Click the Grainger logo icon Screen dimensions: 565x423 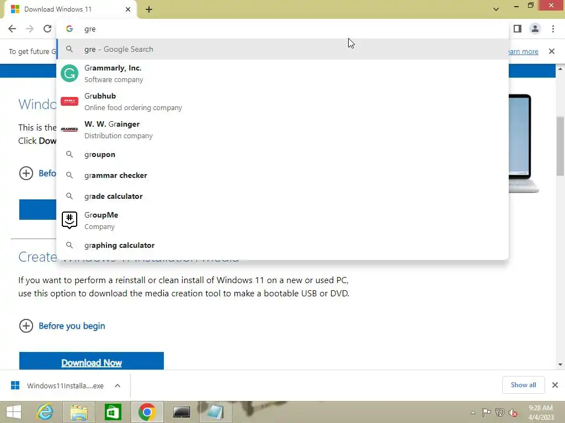[70, 129]
